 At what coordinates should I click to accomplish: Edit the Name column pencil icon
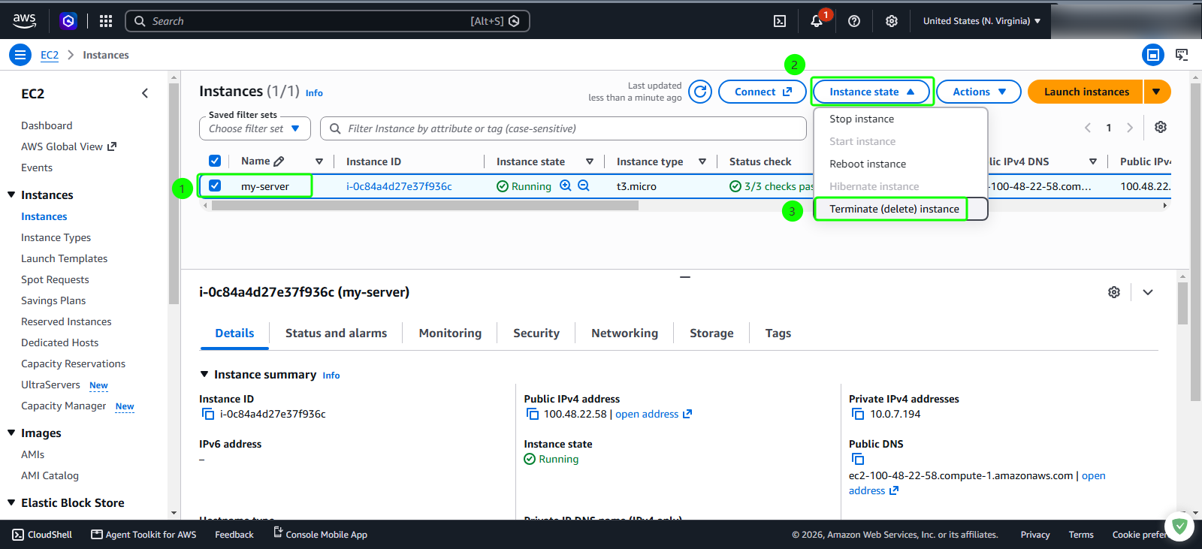click(x=279, y=161)
